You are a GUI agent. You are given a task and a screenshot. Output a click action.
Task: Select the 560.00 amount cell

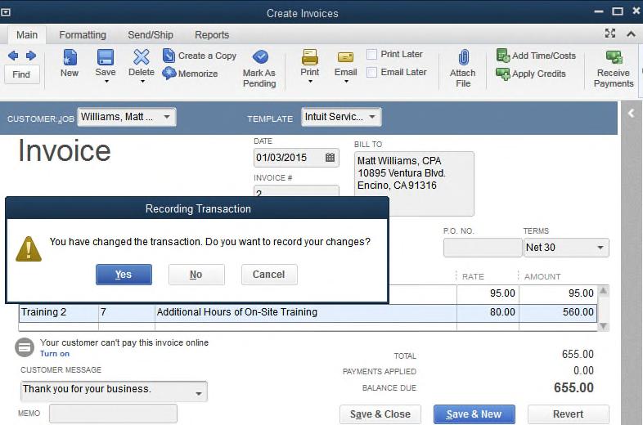(558, 312)
